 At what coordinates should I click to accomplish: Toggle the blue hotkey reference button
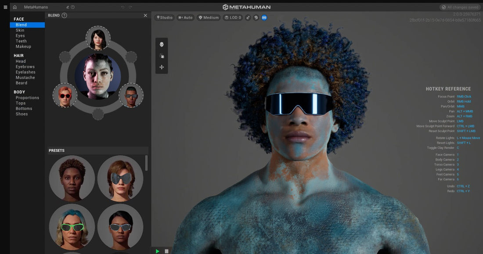coord(264,18)
